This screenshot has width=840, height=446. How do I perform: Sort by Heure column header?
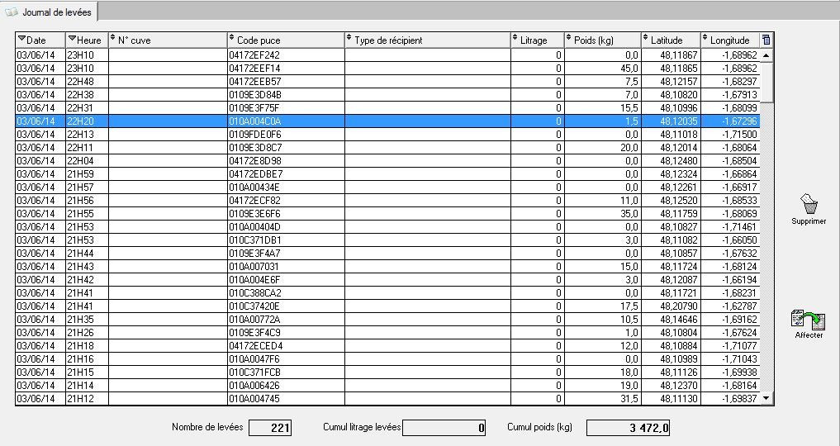[x=87, y=40]
